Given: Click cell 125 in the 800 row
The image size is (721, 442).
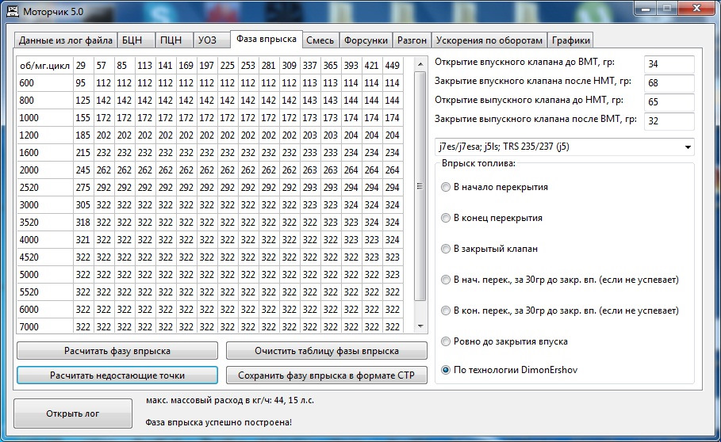Looking at the screenshot, I should 84,101.
